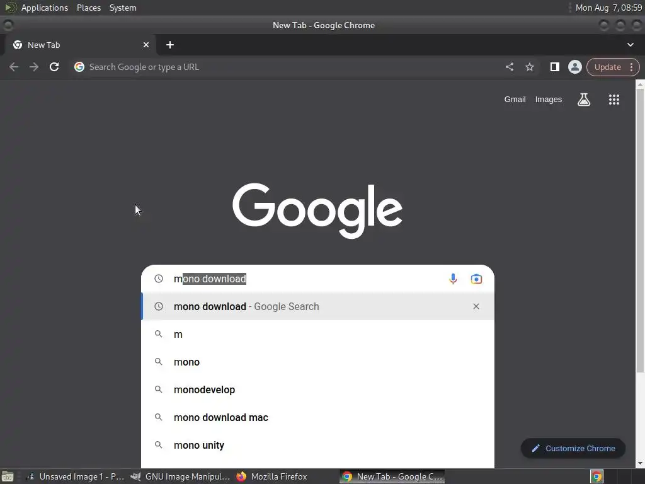Screen dimensions: 645x484
Task: Select 'mono download - Google Search' suggestion
Action: [x=317, y=306]
